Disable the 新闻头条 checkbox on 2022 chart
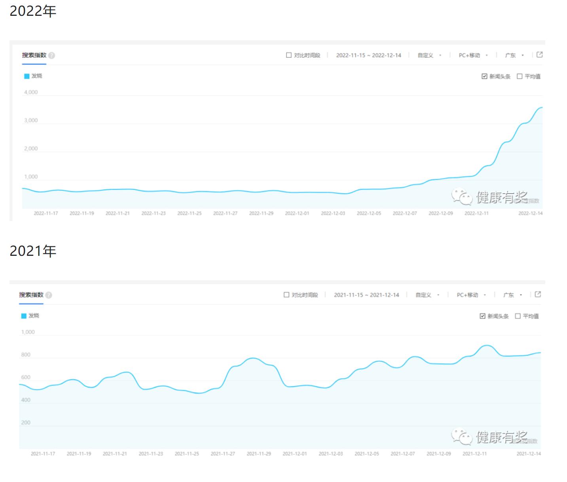Viewport: 567px width, 482px height. [484, 76]
